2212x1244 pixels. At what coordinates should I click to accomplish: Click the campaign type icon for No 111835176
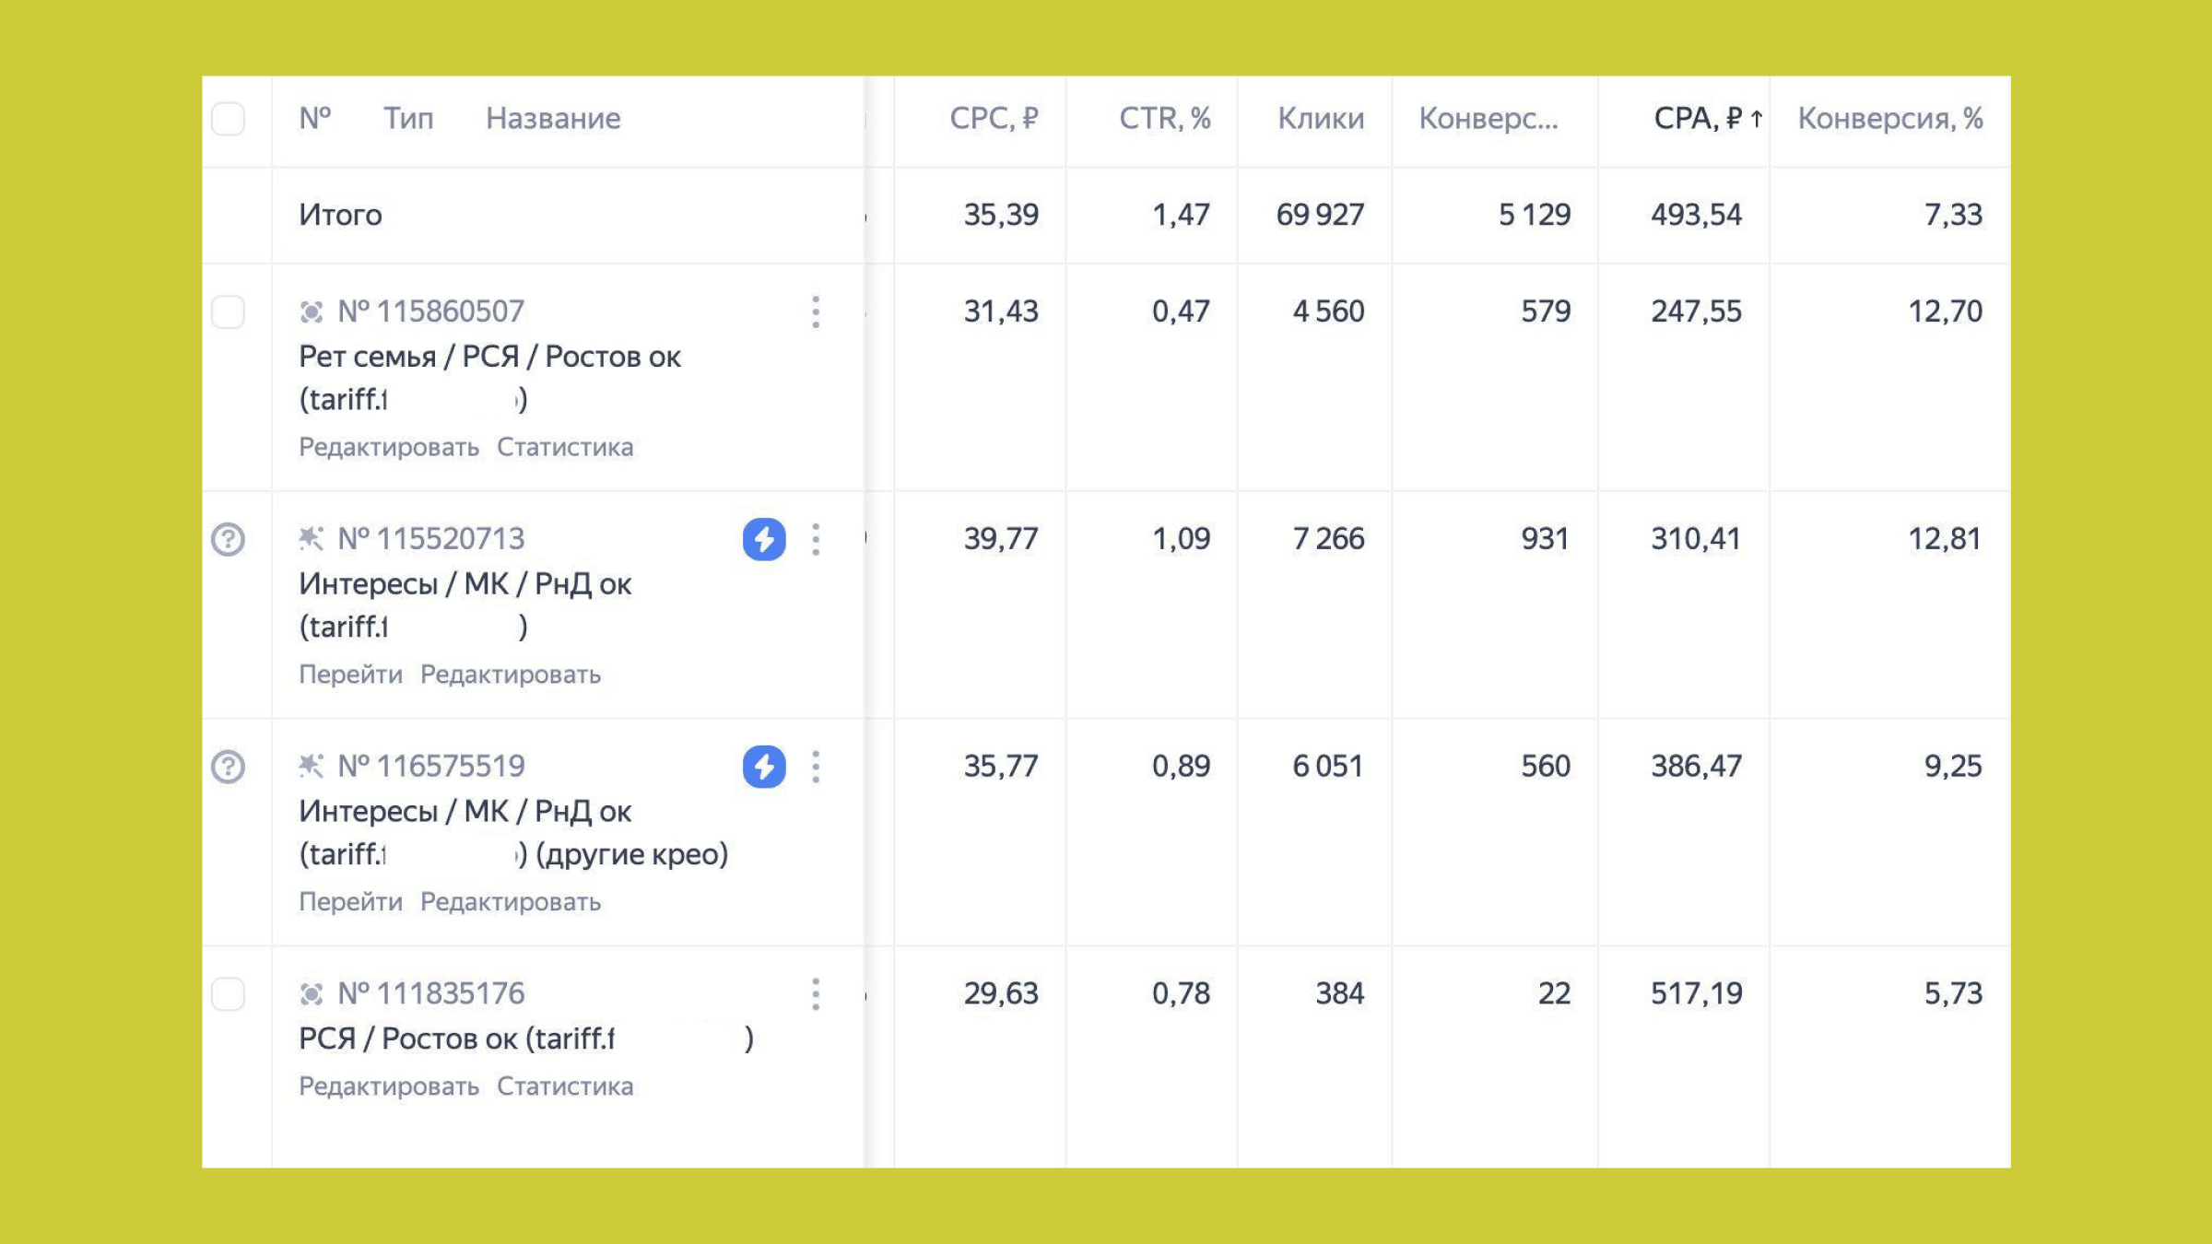(312, 994)
